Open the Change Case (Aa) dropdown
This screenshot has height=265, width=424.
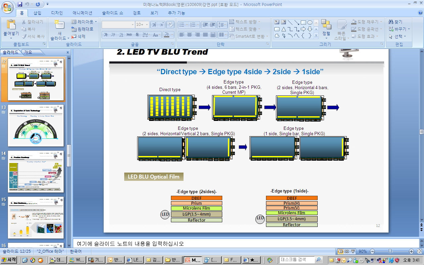(x=156, y=34)
